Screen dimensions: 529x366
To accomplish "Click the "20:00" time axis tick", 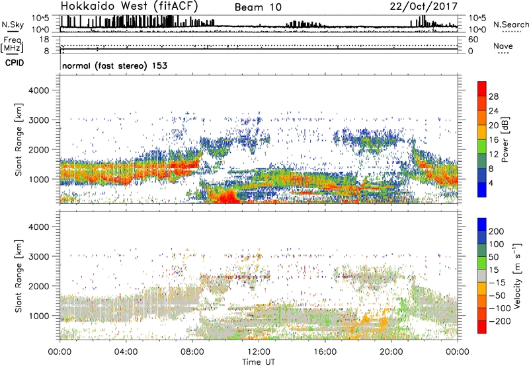I will pos(391,352).
